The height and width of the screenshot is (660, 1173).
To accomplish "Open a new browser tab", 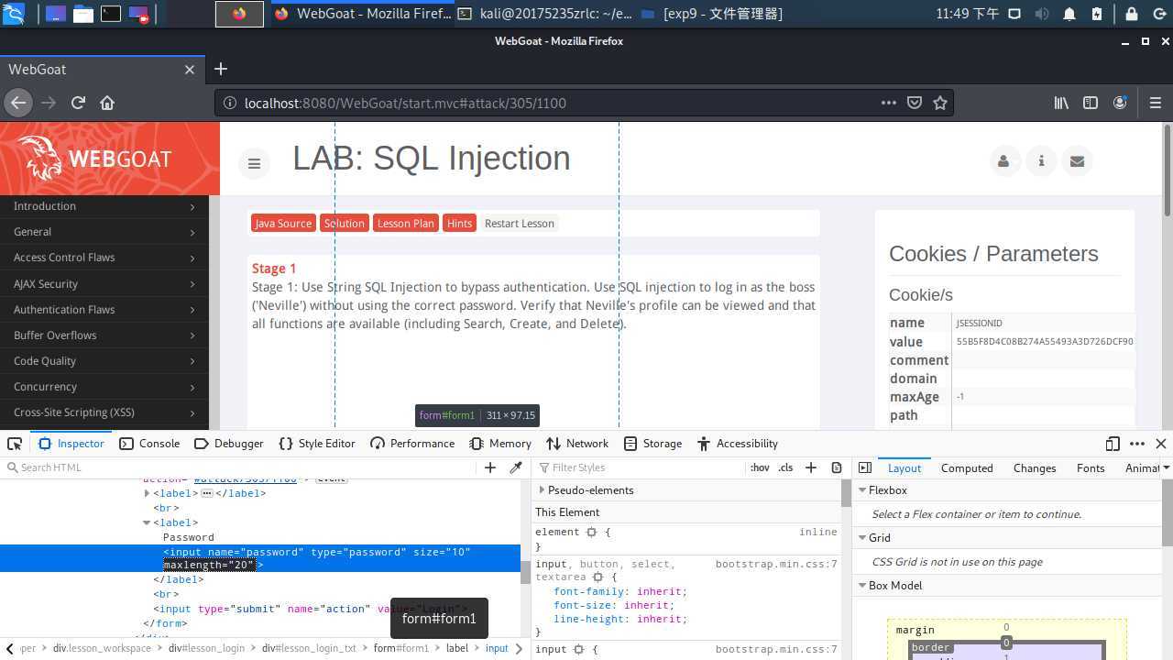I will (220, 69).
